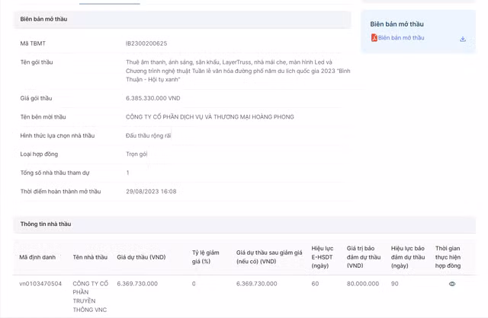Click the Biên bản mở thầu section header

pos(43,19)
